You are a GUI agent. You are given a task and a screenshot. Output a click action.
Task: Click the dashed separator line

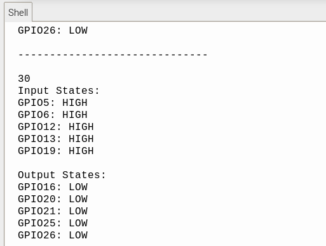tap(112, 55)
